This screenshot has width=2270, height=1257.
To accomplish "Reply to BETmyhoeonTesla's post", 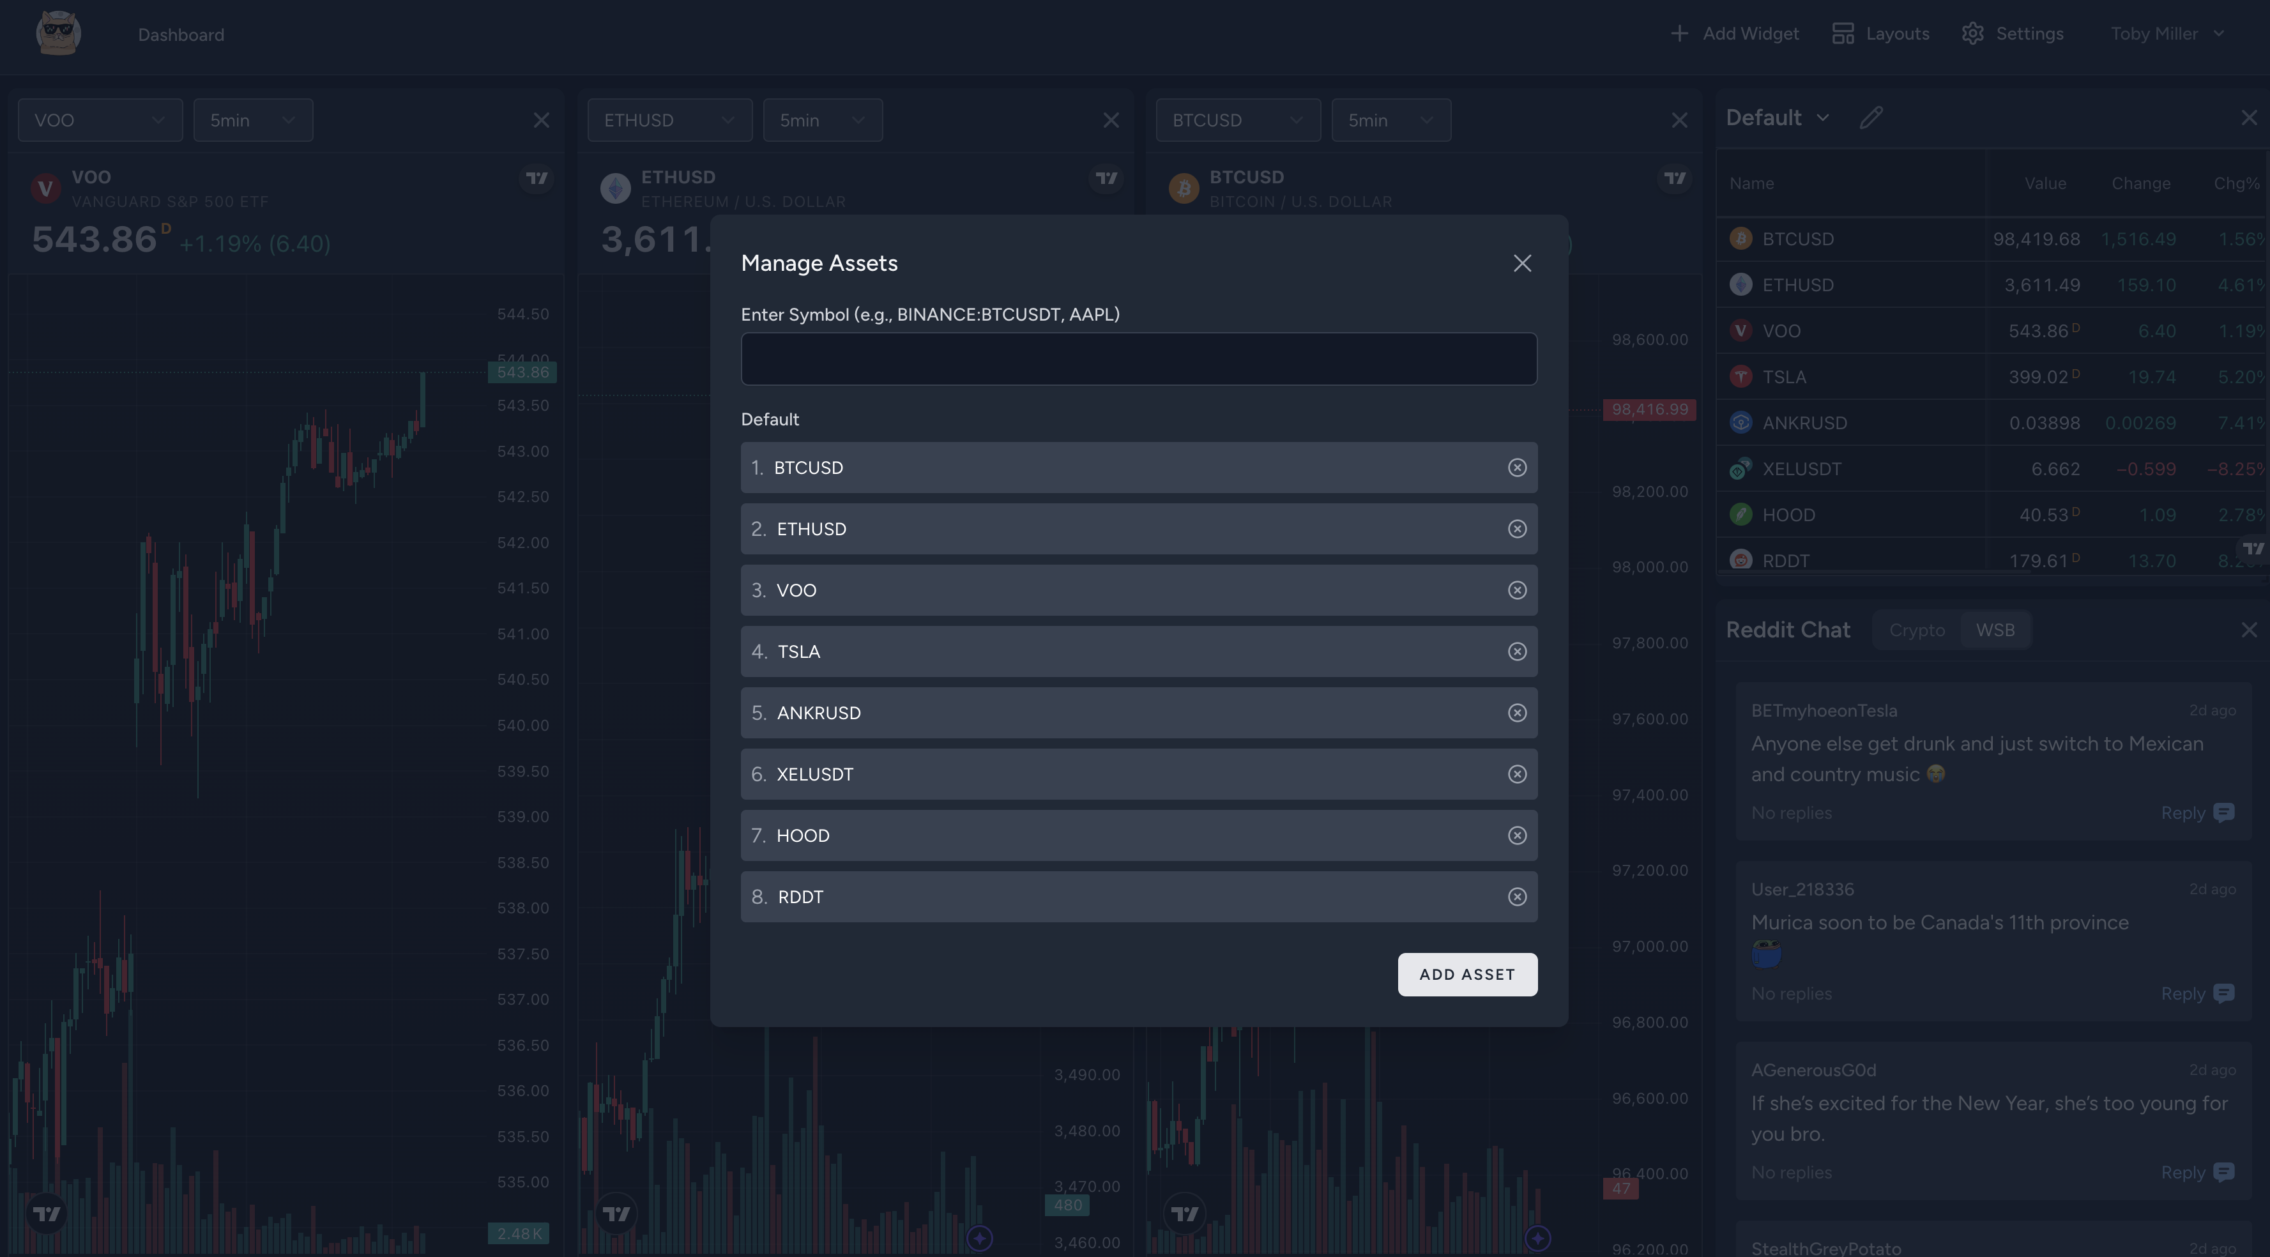I will [x=2197, y=812].
